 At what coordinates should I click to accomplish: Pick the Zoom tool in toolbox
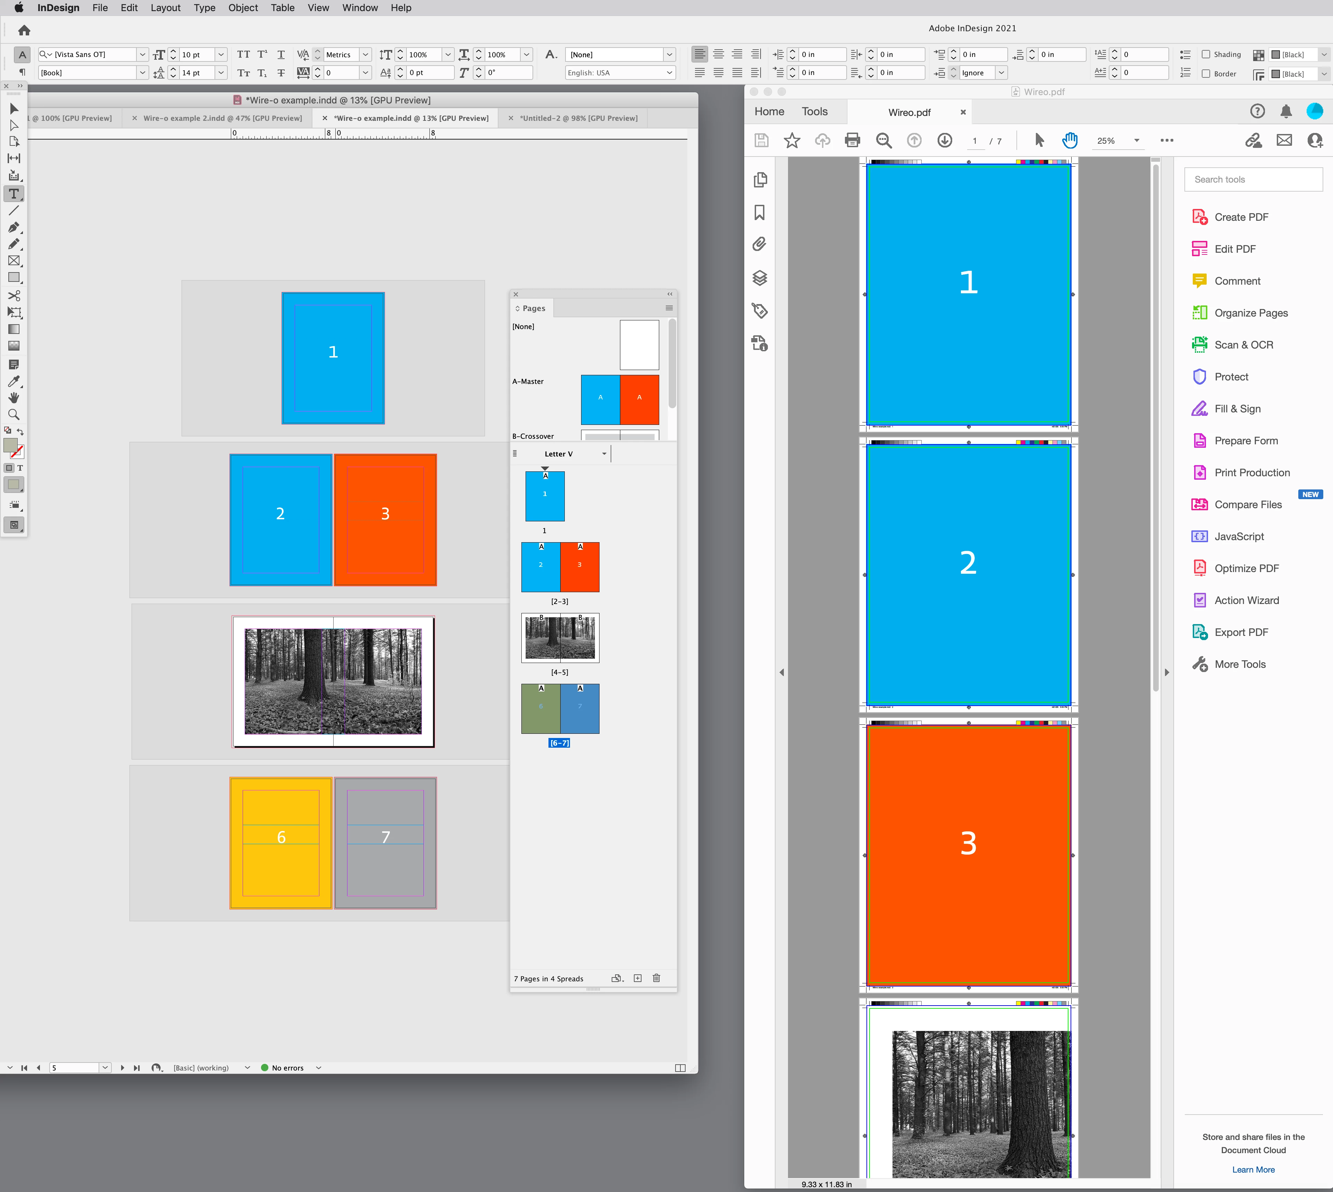14,414
